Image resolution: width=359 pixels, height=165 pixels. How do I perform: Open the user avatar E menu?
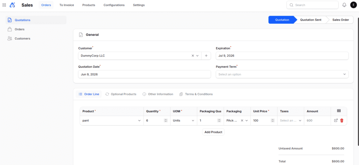click(x=353, y=5)
